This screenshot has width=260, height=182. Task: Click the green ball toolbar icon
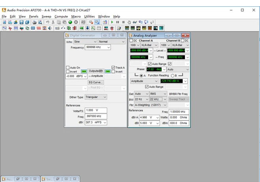coord(70,22)
